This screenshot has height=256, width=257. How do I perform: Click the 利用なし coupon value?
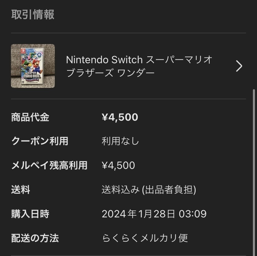point(120,141)
